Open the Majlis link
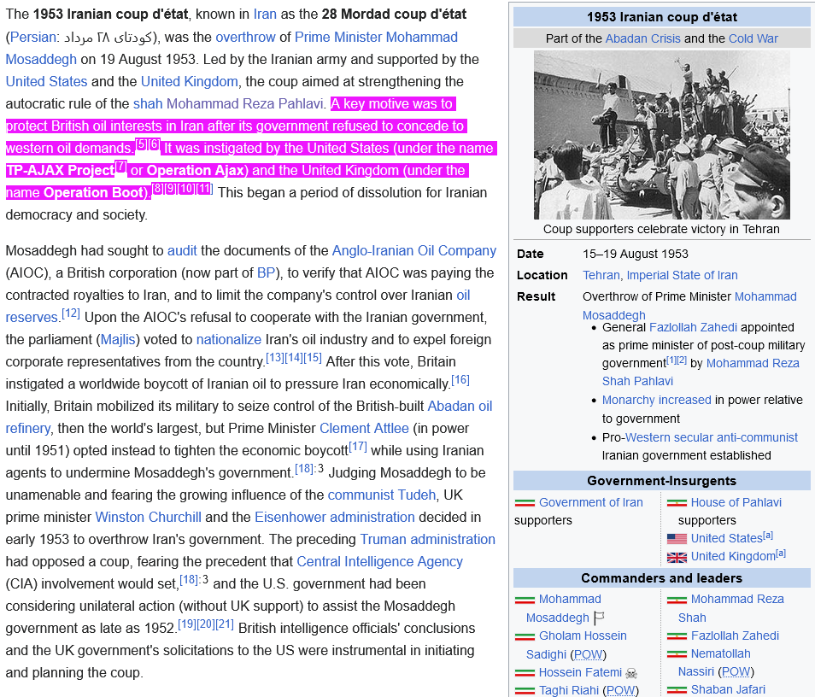Screen dimensions: 815x697 [118, 340]
